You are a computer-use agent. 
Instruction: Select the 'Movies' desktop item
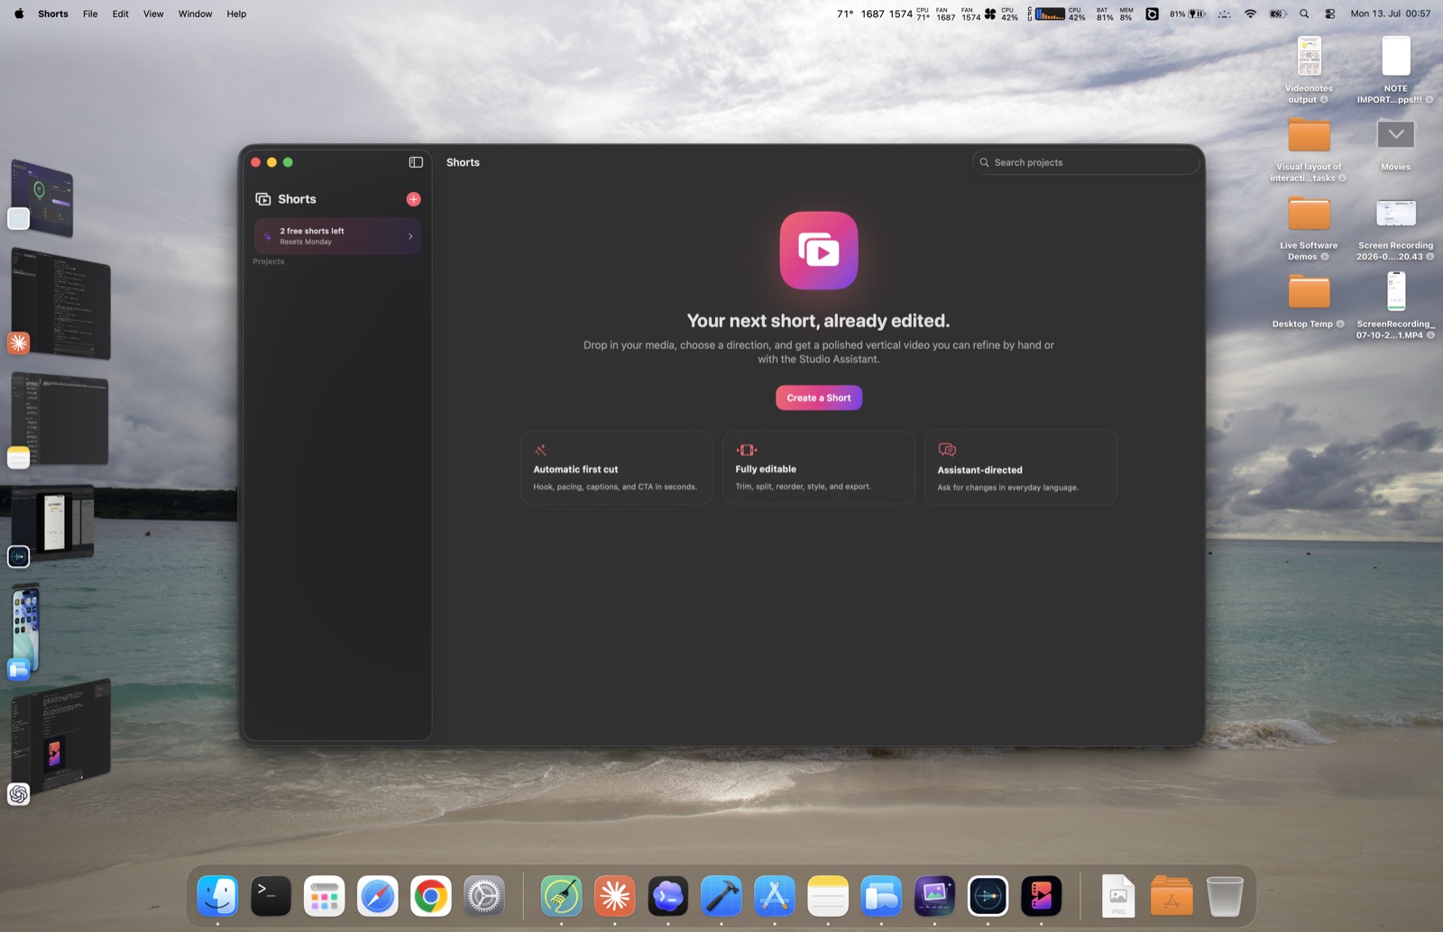(x=1395, y=144)
